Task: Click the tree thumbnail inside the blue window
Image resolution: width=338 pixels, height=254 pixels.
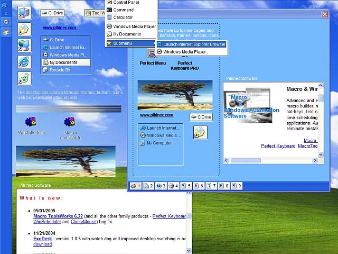Action: pos(175,95)
